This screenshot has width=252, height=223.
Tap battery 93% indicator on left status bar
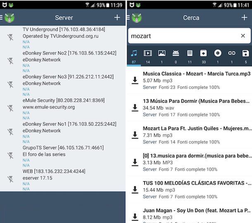pos(103,5)
